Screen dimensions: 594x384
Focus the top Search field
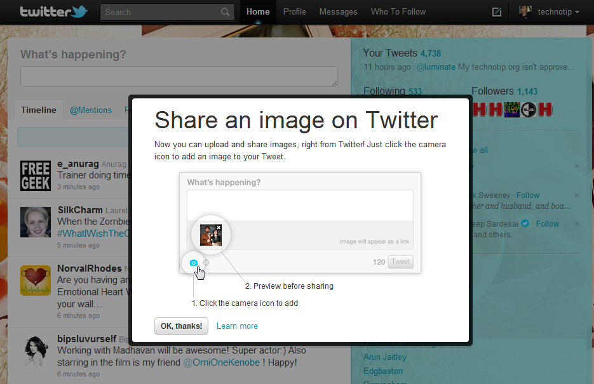point(167,12)
